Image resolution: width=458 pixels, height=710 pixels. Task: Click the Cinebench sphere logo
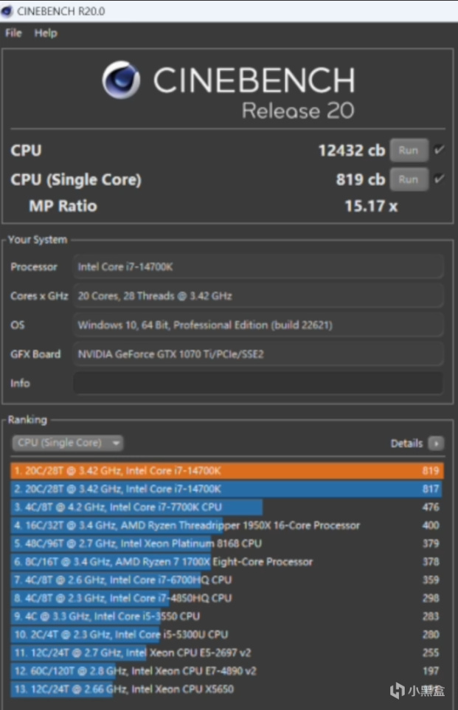pyautogui.click(x=122, y=80)
